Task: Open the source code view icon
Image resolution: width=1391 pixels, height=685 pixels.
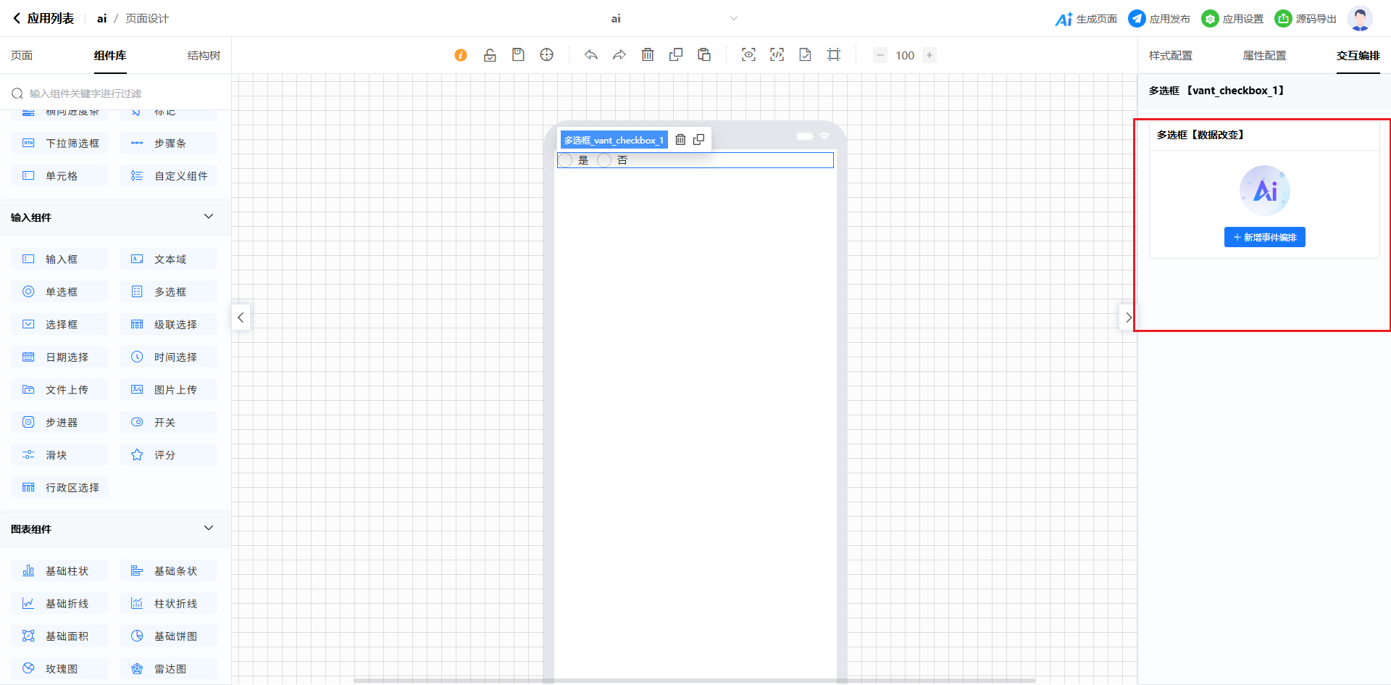Action: click(x=777, y=55)
